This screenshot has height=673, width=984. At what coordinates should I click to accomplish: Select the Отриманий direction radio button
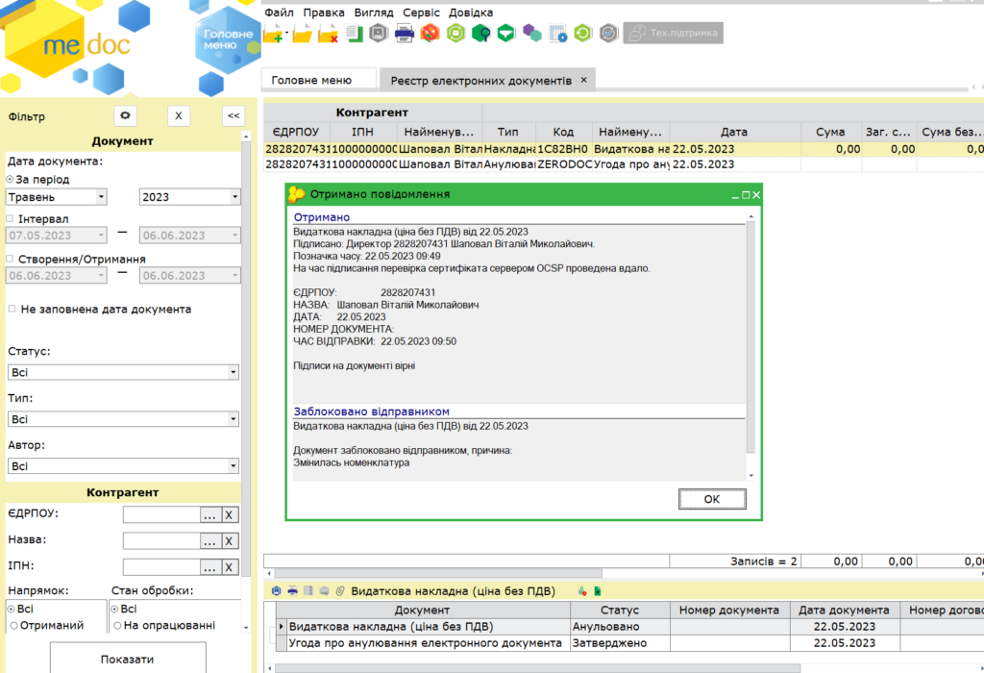click(12, 626)
